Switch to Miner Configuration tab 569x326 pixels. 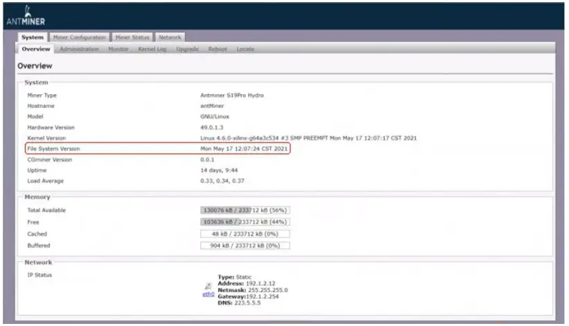[79, 37]
